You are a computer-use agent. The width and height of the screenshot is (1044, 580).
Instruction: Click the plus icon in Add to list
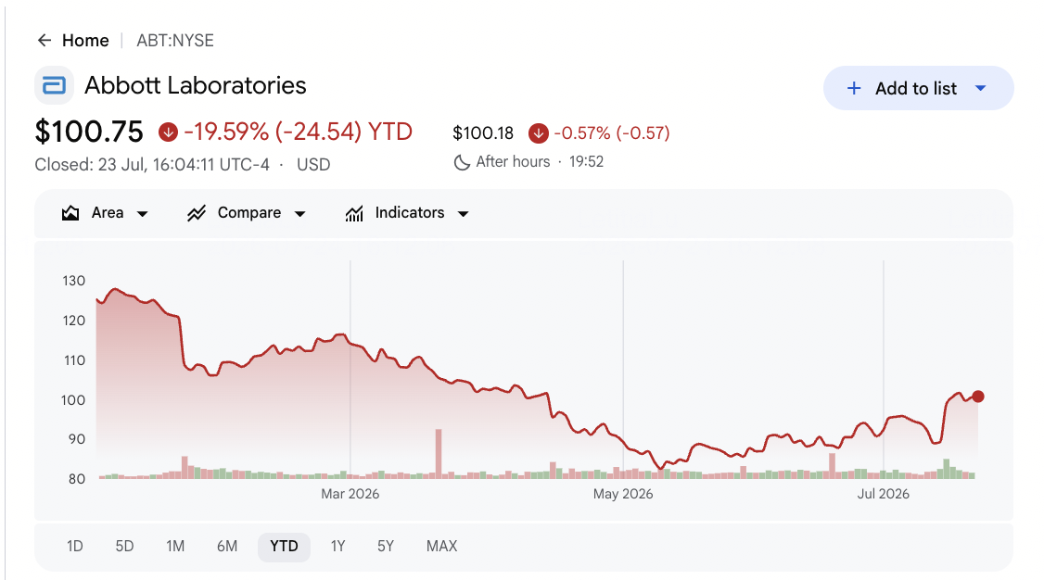854,88
